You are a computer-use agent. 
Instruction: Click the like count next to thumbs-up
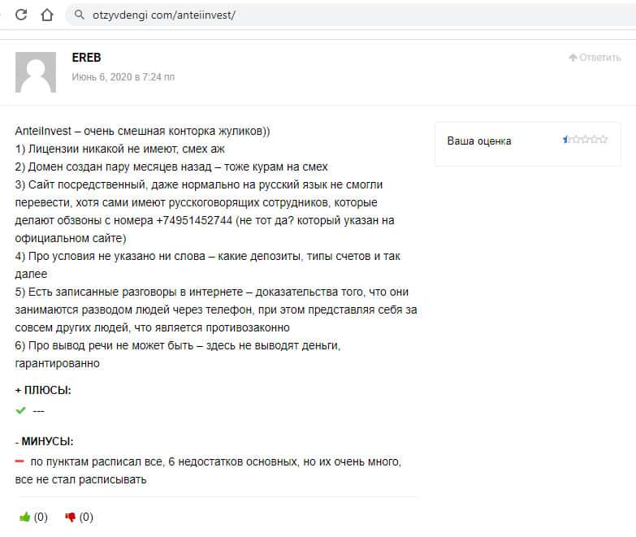pyautogui.click(x=41, y=517)
